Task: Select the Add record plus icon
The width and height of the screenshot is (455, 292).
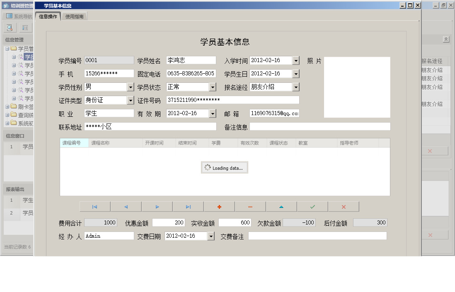Action: tap(219, 206)
